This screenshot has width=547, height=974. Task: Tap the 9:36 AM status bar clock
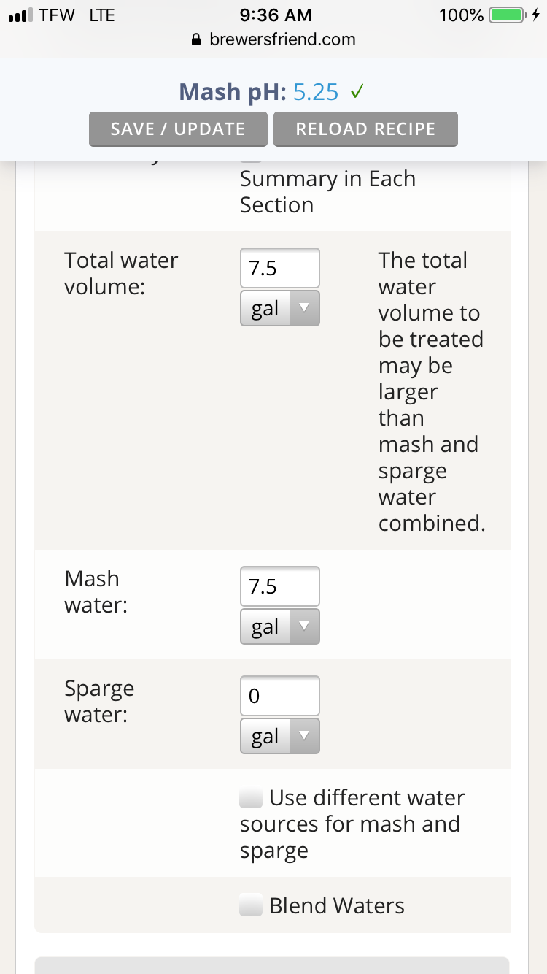275,15
